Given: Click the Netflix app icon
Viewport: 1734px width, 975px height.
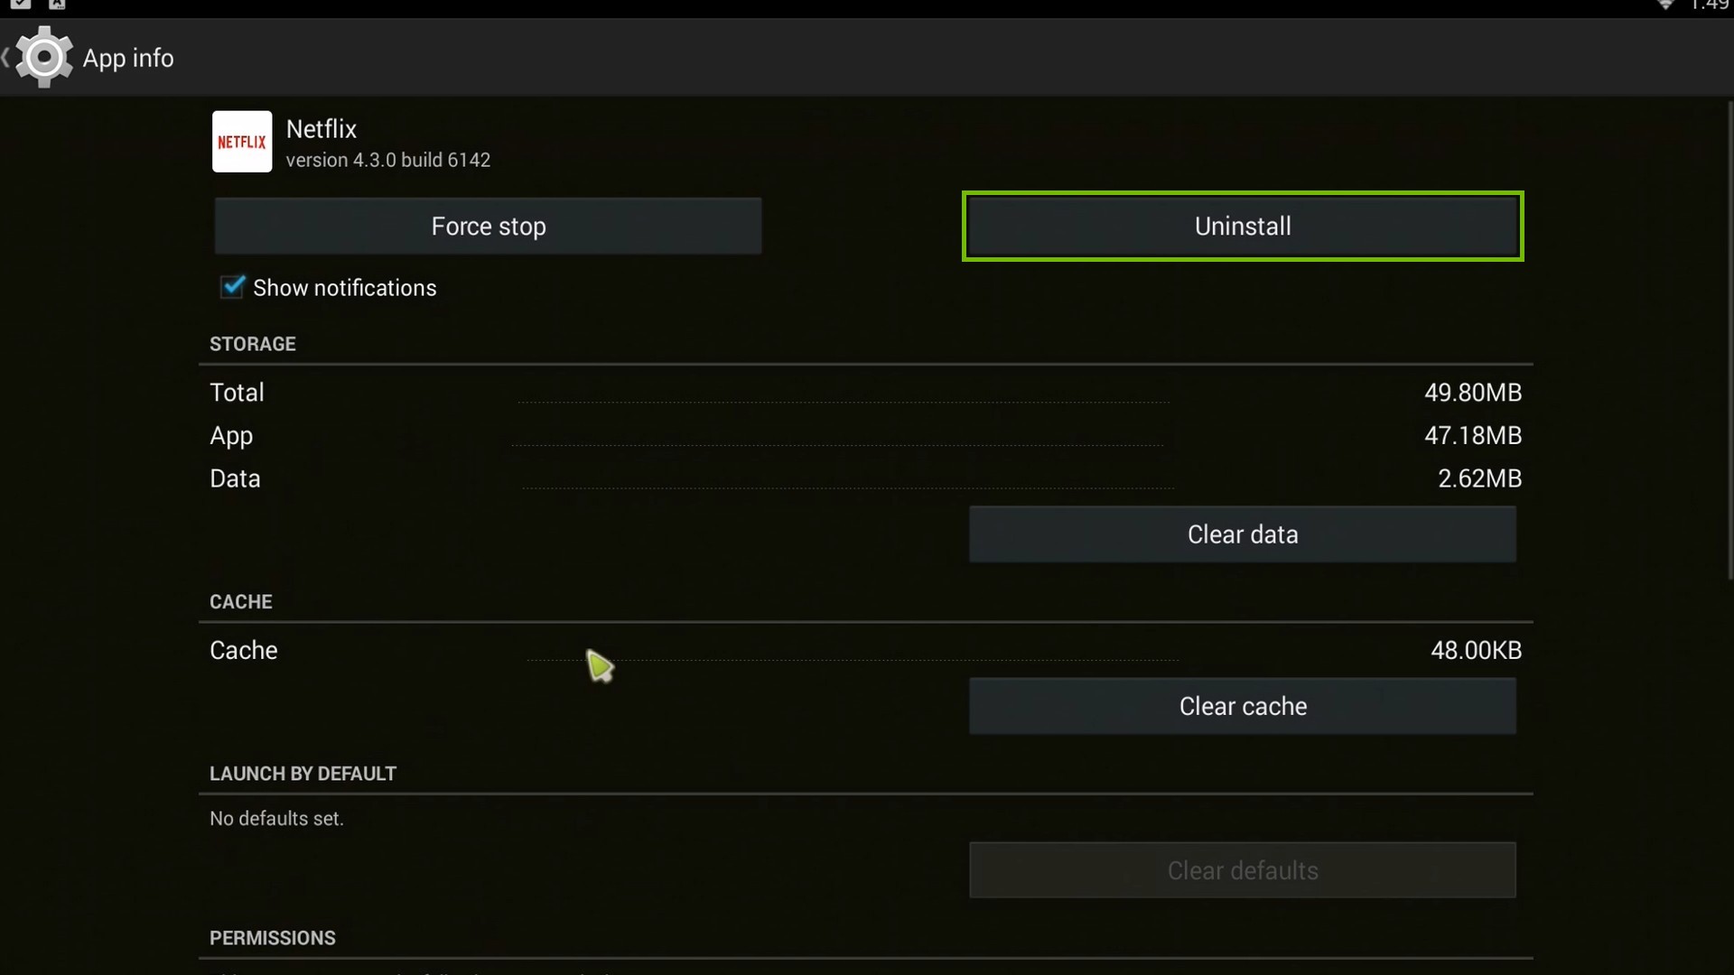Looking at the screenshot, I should [240, 141].
